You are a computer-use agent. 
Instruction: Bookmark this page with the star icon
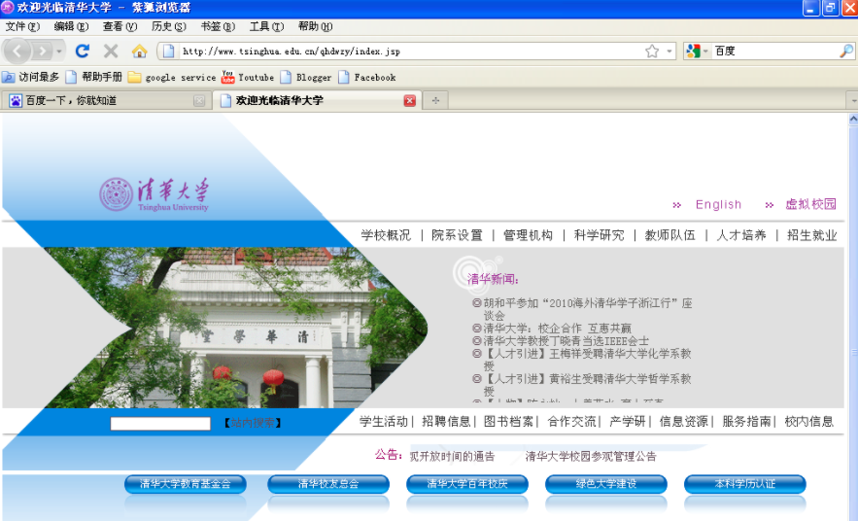(x=652, y=51)
